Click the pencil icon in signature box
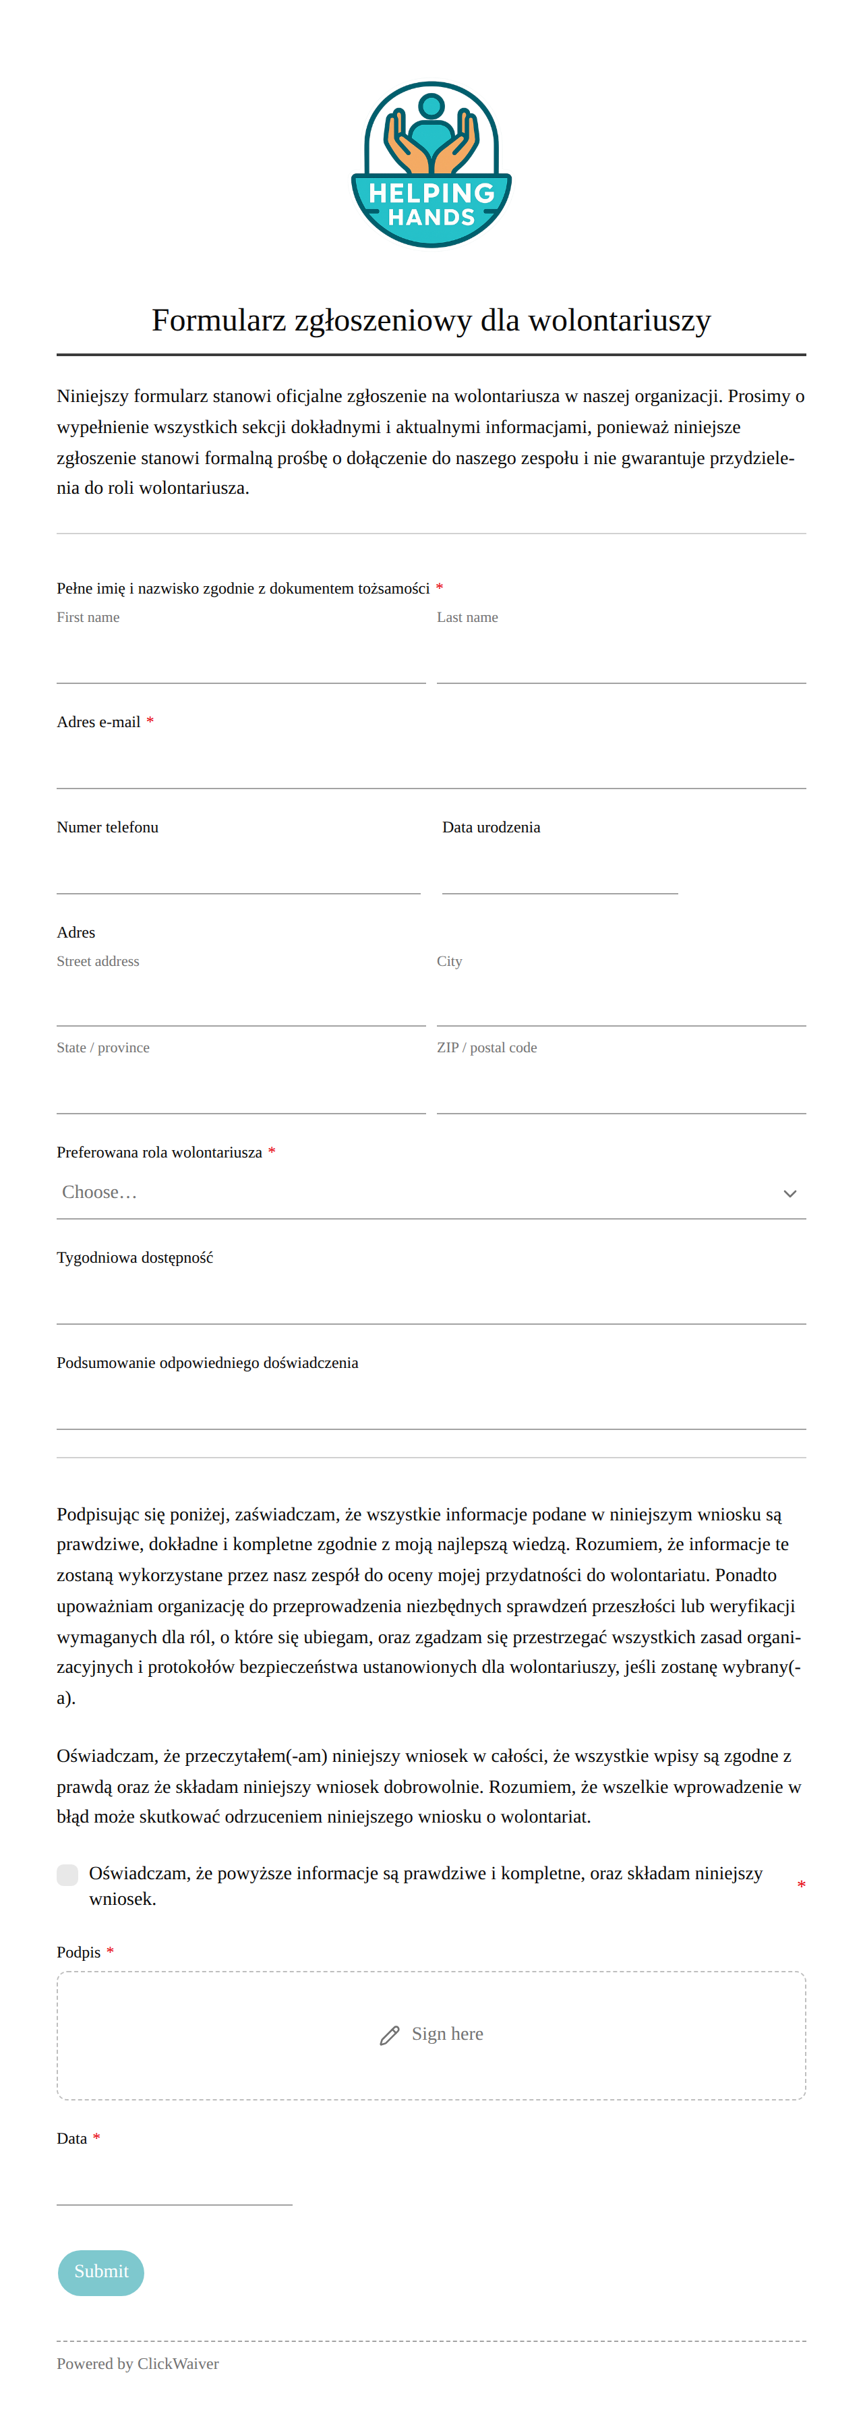Viewport: 863px width, 2431px height. click(x=390, y=2036)
